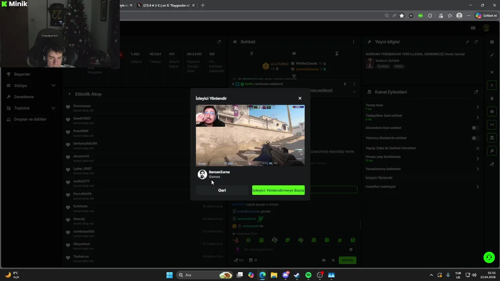Viewport: 500px width, 281px height.
Task: Pop out the Yayın bilgisi panel
Action: pos(476,42)
